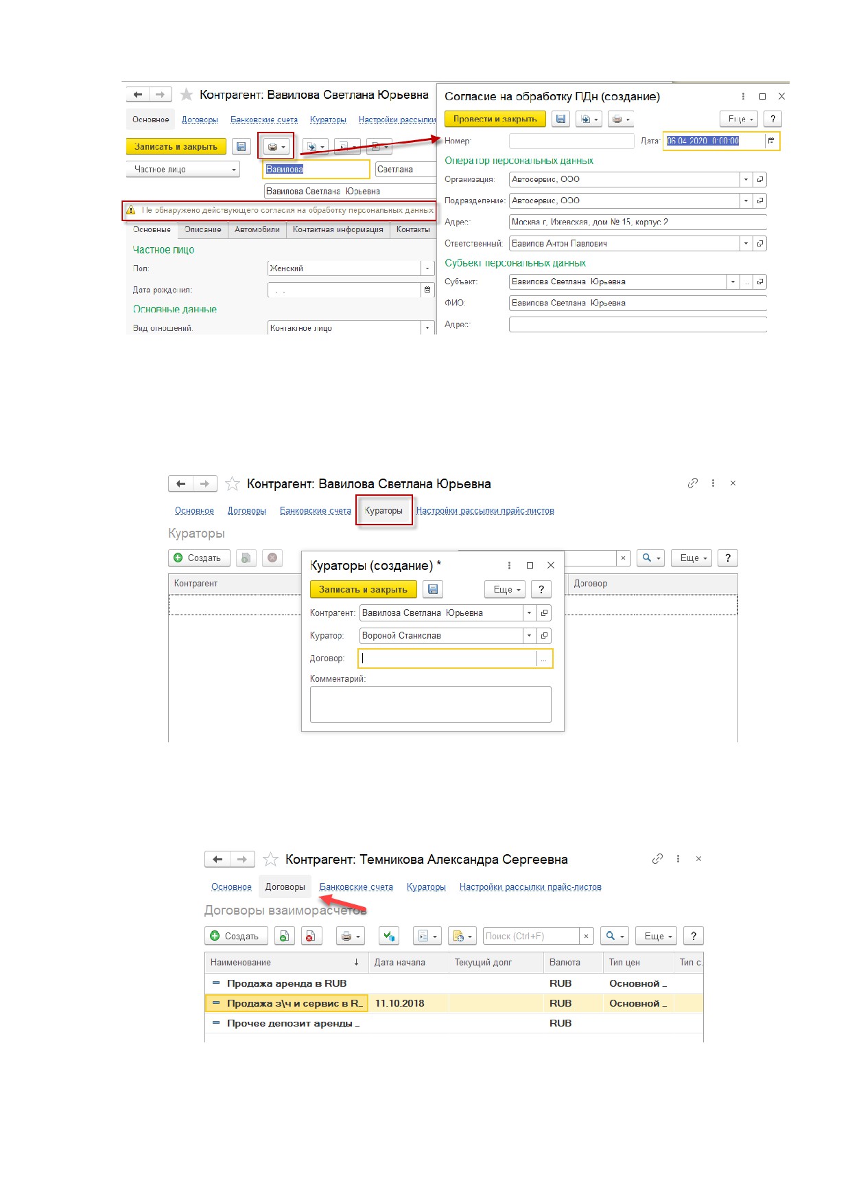Switch to the Описание tab
Image resolution: width=850 pixels, height=1203 pixels.
tap(202, 229)
